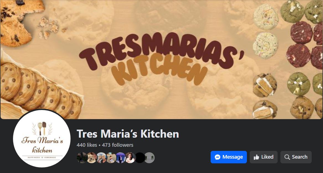Open the fluffy dog follower avatar

[92, 158]
